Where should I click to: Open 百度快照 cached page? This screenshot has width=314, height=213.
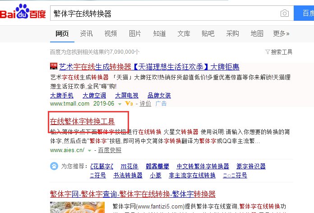tap(110, 150)
